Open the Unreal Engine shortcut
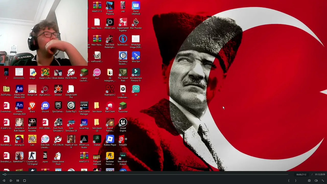 coord(123,125)
